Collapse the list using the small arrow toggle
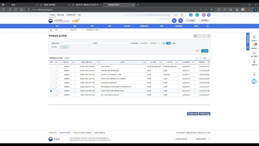259x146 pixels. point(209,58)
